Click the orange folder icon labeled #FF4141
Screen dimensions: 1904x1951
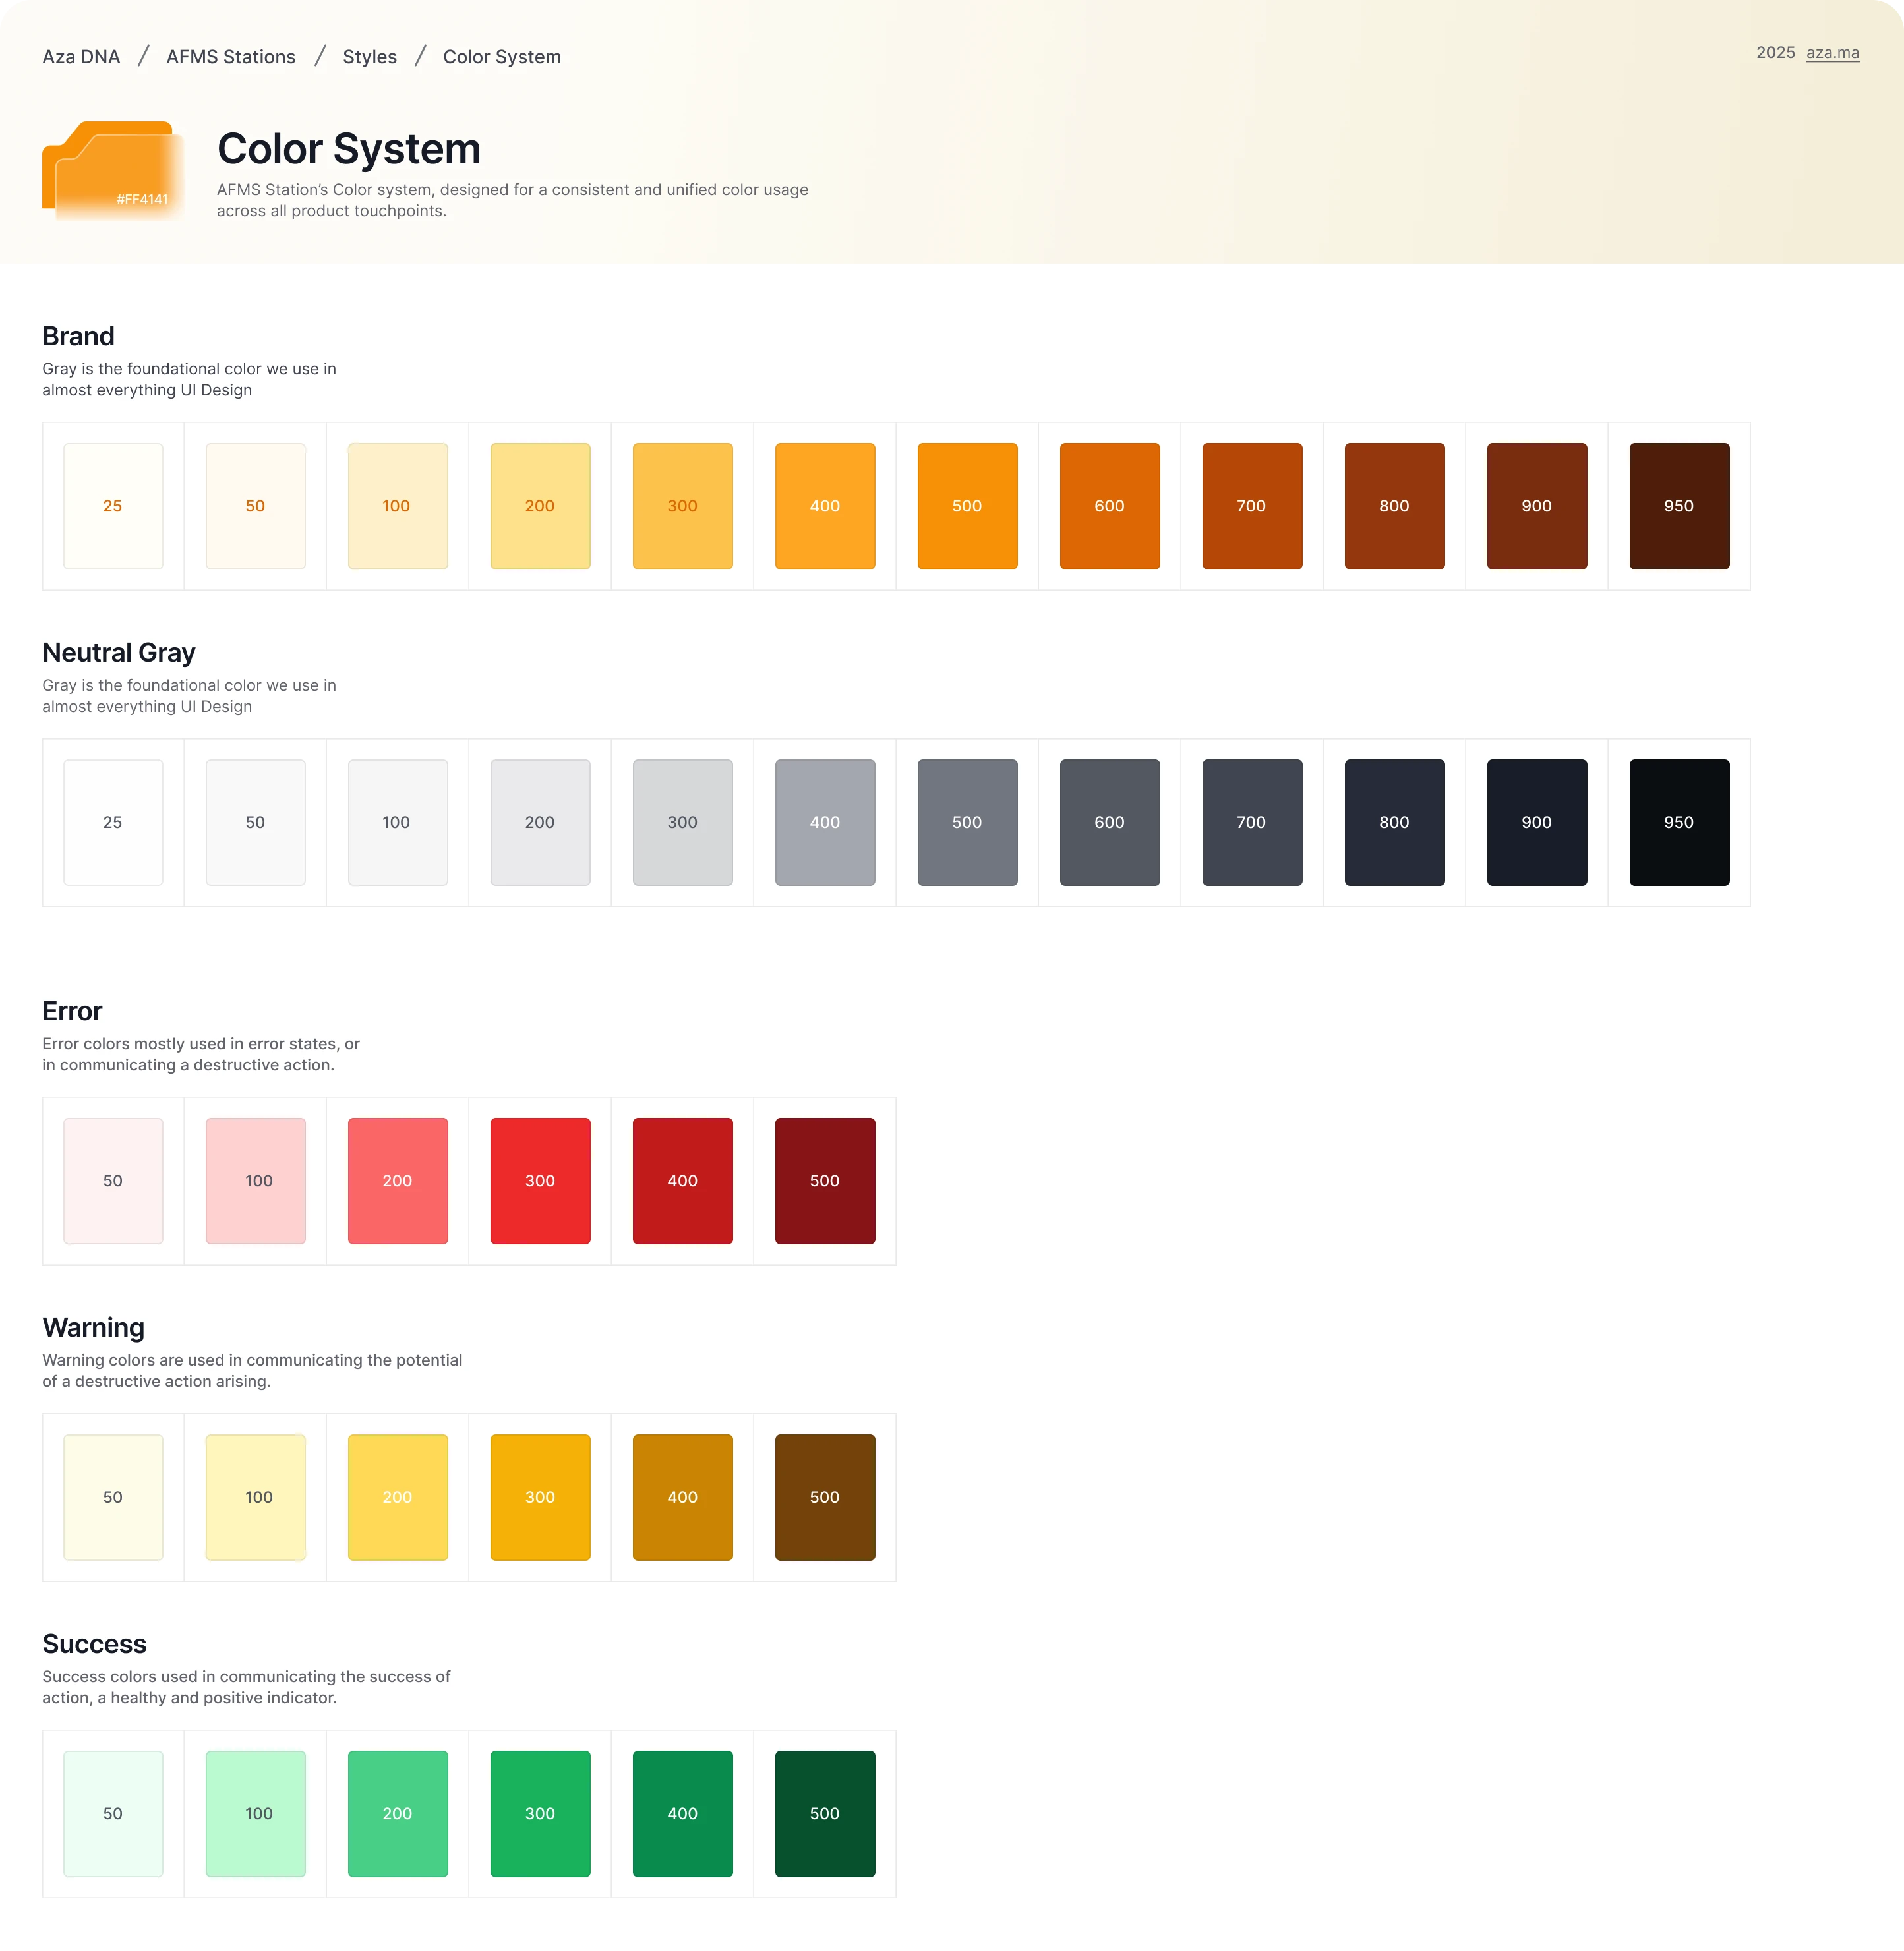tap(112, 170)
